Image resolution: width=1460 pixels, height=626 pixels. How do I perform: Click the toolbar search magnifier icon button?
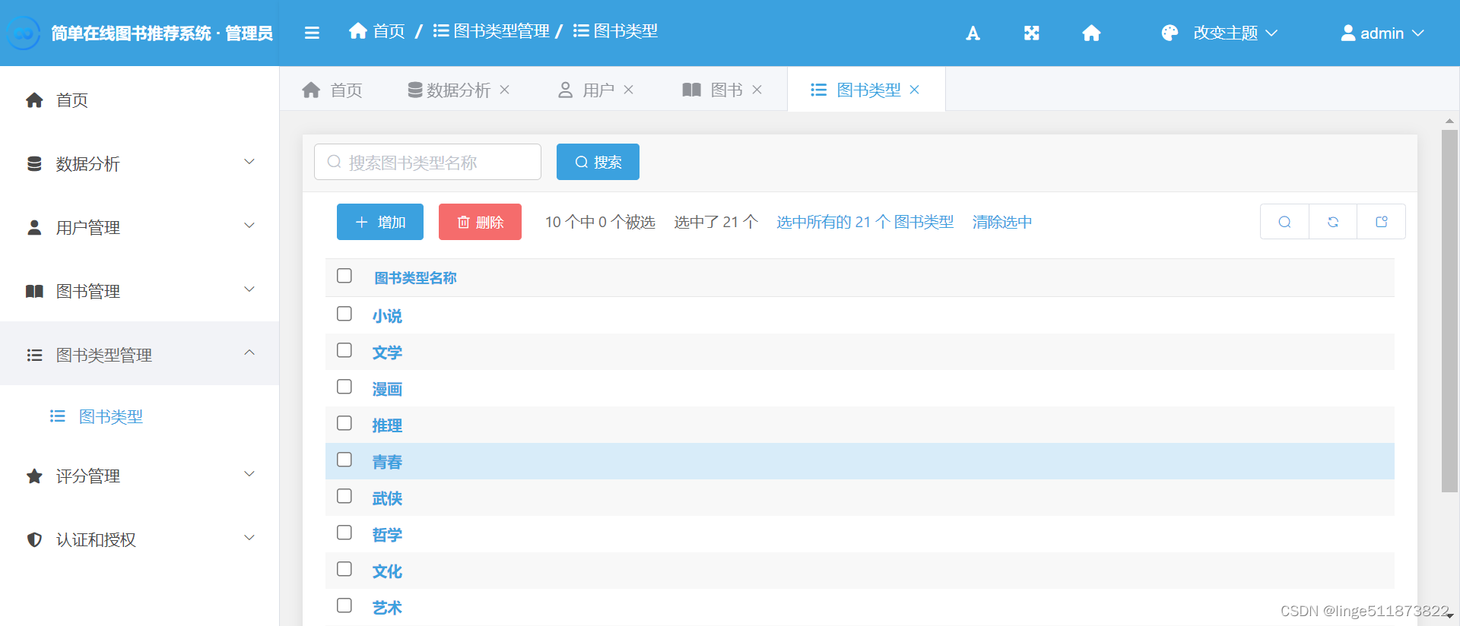1284,222
